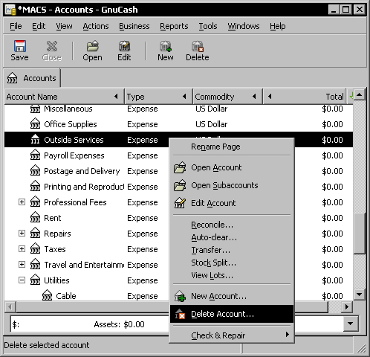Screen dimensions: 370x357
Task: Click the Professional Fees account icon
Action: [35, 202]
